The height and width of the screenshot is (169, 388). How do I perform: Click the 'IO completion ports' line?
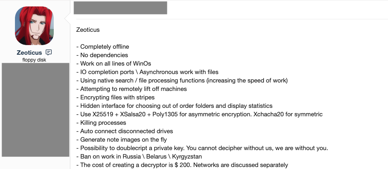click(147, 72)
